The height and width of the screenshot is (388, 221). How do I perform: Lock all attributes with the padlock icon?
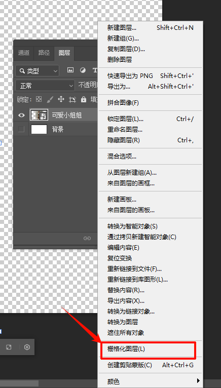click(84, 99)
